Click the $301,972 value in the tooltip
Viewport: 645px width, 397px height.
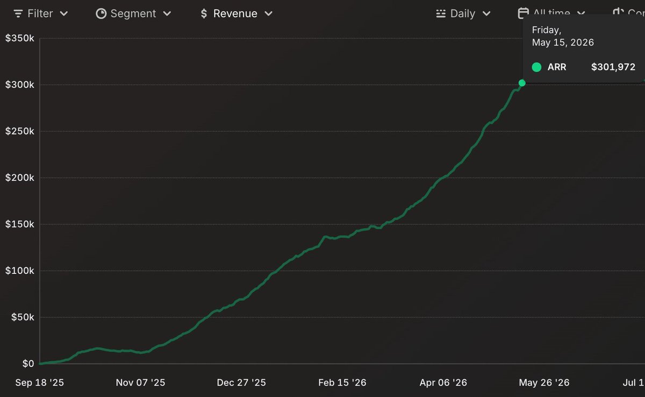(613, 67)
